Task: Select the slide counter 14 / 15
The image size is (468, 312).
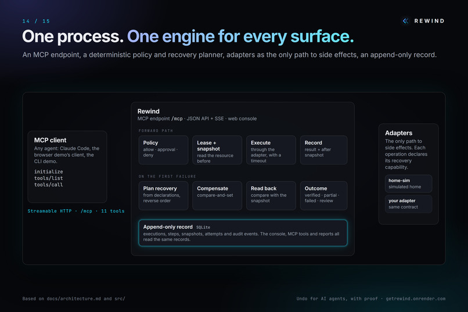Action: coord(36,21)
